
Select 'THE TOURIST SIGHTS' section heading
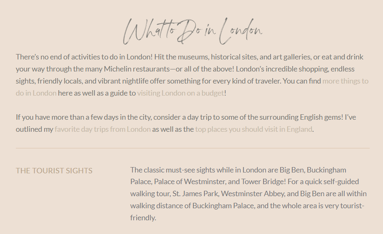54,171
